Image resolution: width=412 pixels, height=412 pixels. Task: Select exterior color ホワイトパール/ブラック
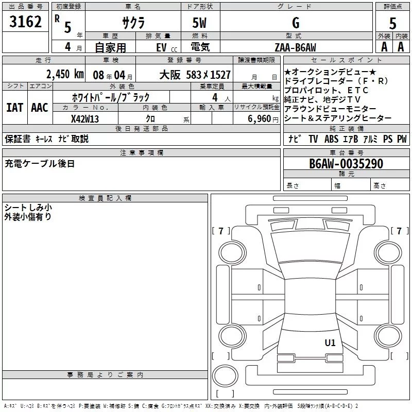point(111,97)
